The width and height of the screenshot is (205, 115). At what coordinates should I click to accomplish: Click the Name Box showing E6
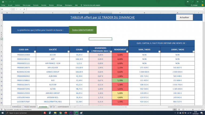tap(5, 9)
